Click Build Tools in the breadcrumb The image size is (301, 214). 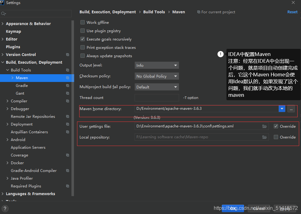154,12
